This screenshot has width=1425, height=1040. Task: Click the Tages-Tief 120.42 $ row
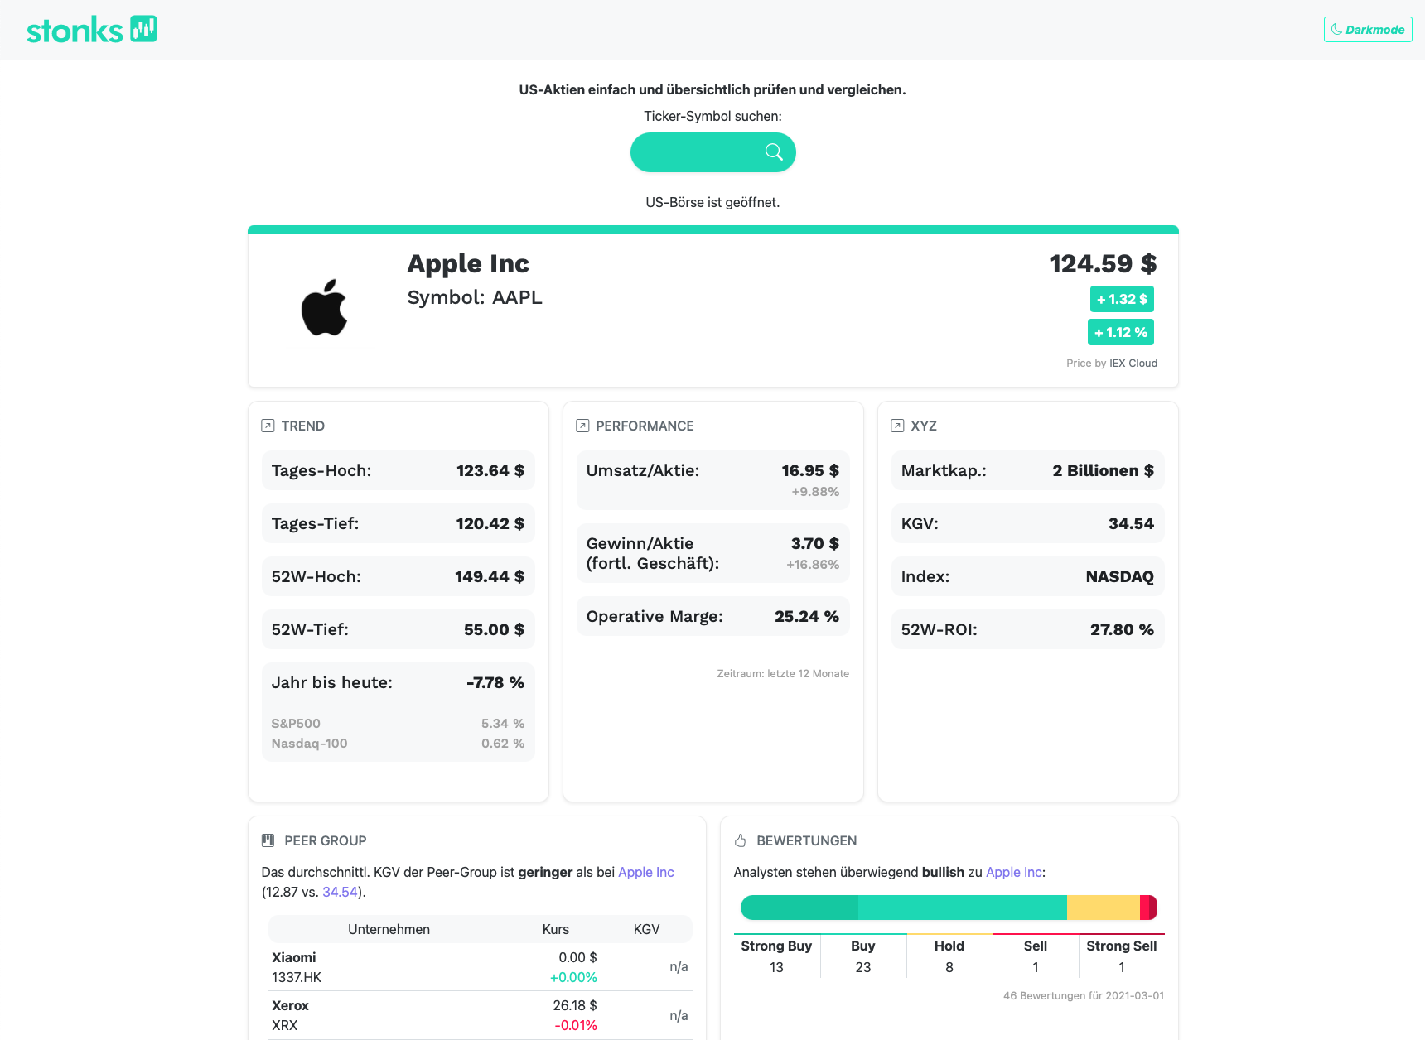[399, 523]
